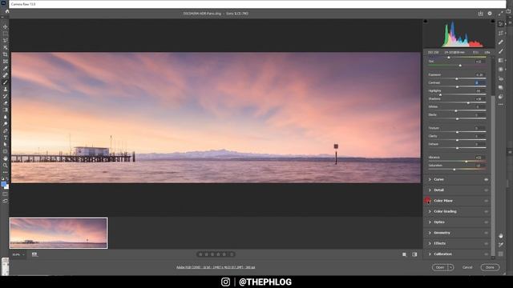Click the Photoshop home icon
Viewport: 513px width, 288px height.
tap(7, 11)
